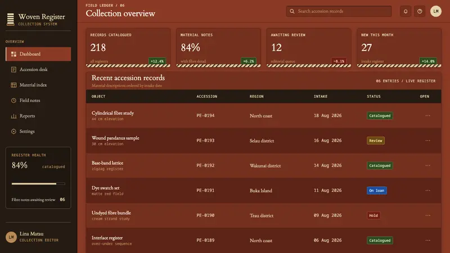Image resolution: width=450 pixels, height=253 pixels.
Task: Select Base-band lattice record
Action: [263, 165]
